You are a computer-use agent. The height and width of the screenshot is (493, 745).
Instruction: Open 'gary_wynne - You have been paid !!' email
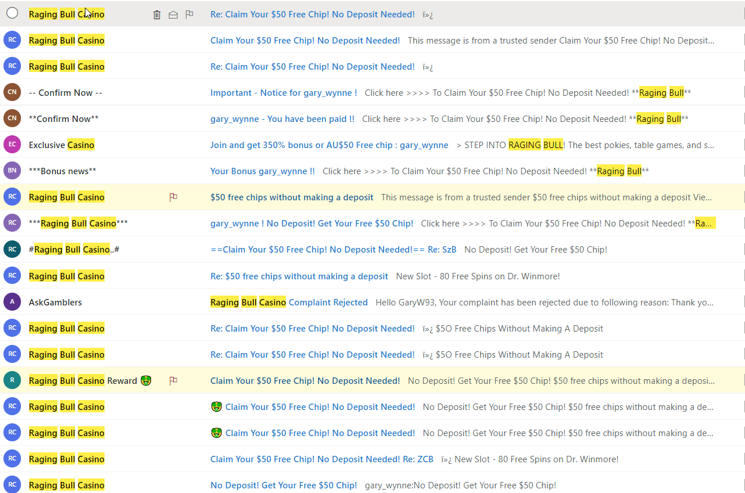click(x=282, y=119)
